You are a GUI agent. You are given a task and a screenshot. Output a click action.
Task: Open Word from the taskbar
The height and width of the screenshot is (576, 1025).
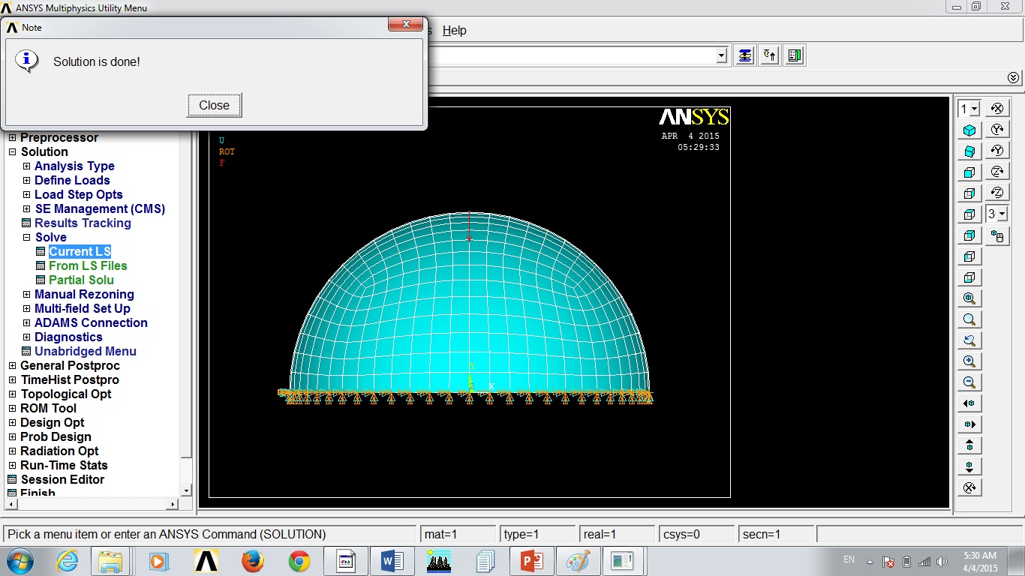point(392,561)
